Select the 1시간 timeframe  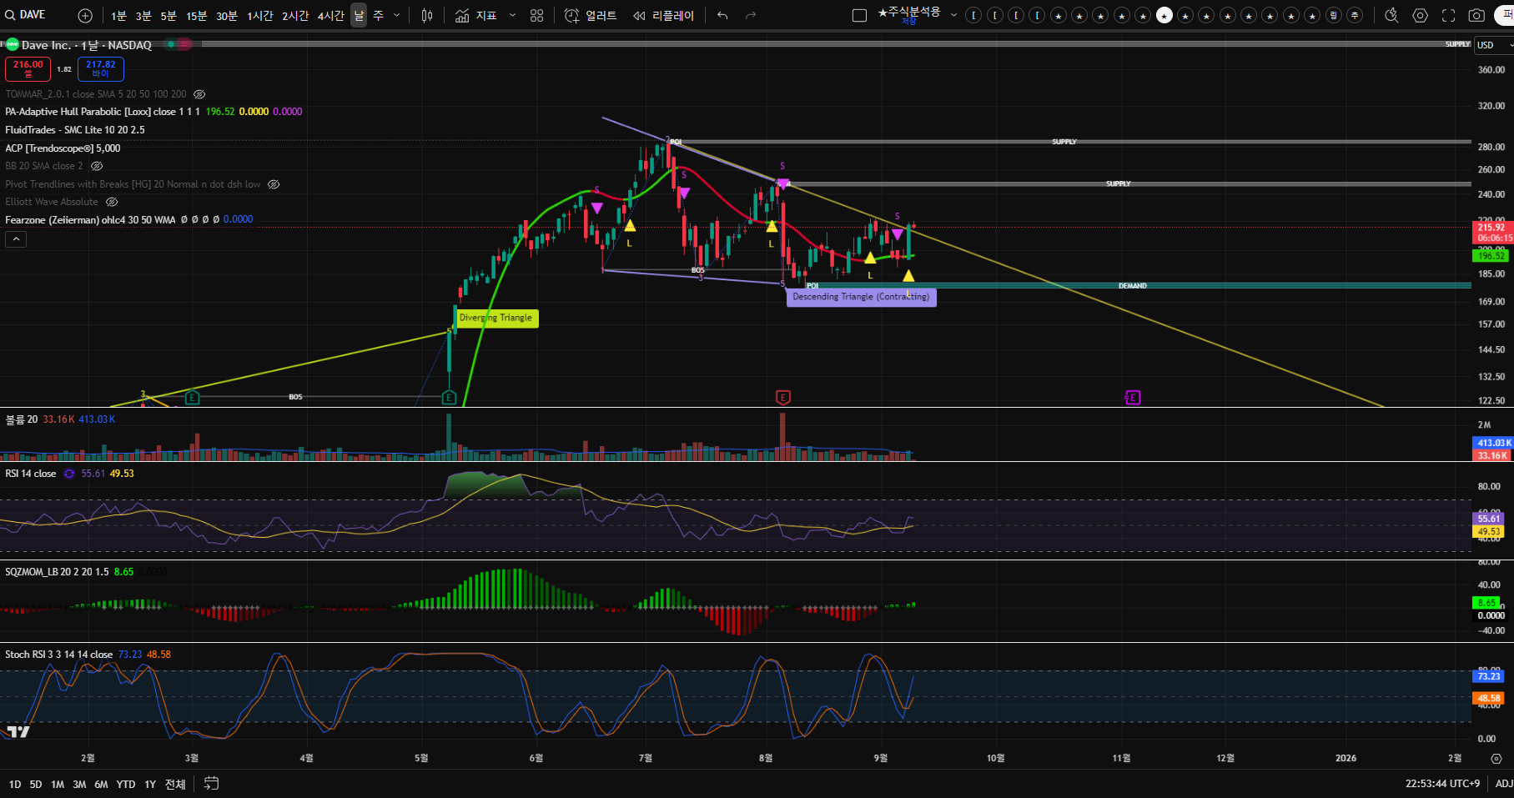point(259,16)
